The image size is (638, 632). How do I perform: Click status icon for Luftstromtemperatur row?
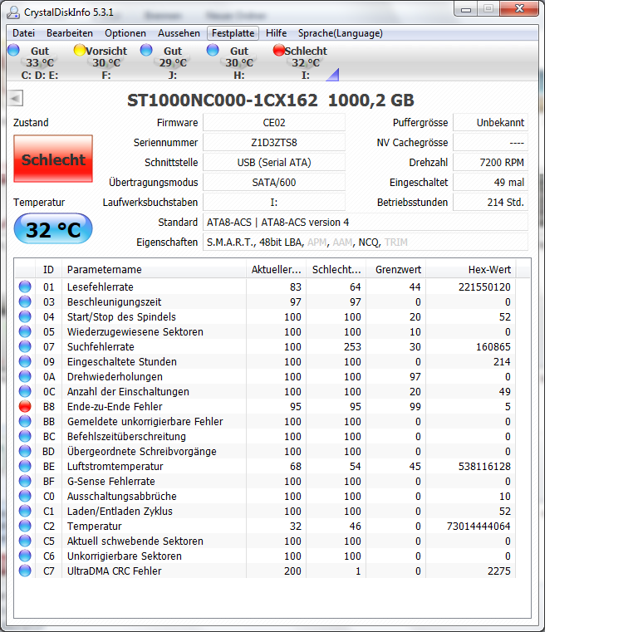[25, 466]
